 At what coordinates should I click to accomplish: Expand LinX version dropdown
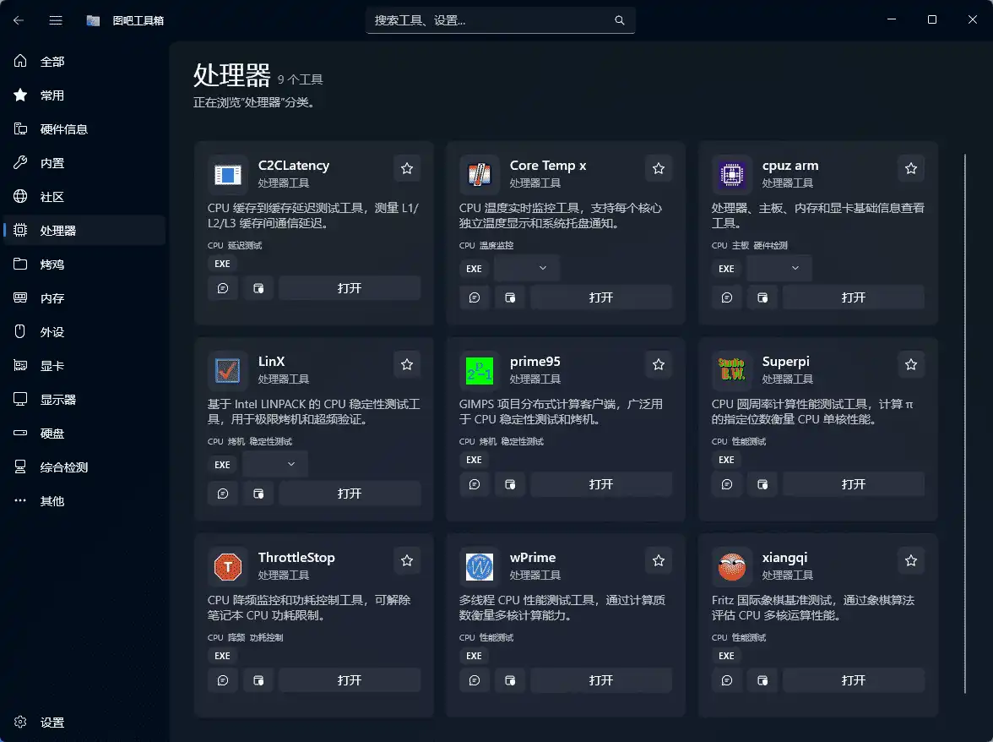[275, 464]
